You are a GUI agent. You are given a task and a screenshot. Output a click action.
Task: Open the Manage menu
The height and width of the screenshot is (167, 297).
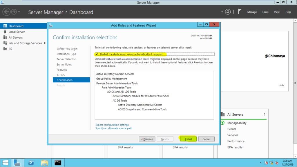click(252, 12)
